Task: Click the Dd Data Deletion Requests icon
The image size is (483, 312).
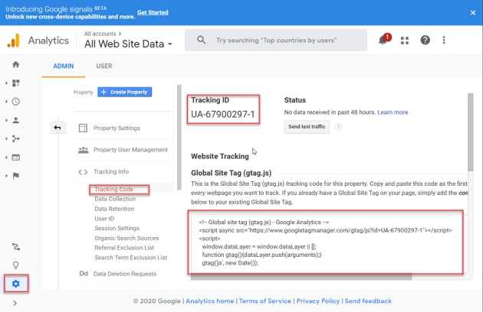Action: tap(84, 274)
